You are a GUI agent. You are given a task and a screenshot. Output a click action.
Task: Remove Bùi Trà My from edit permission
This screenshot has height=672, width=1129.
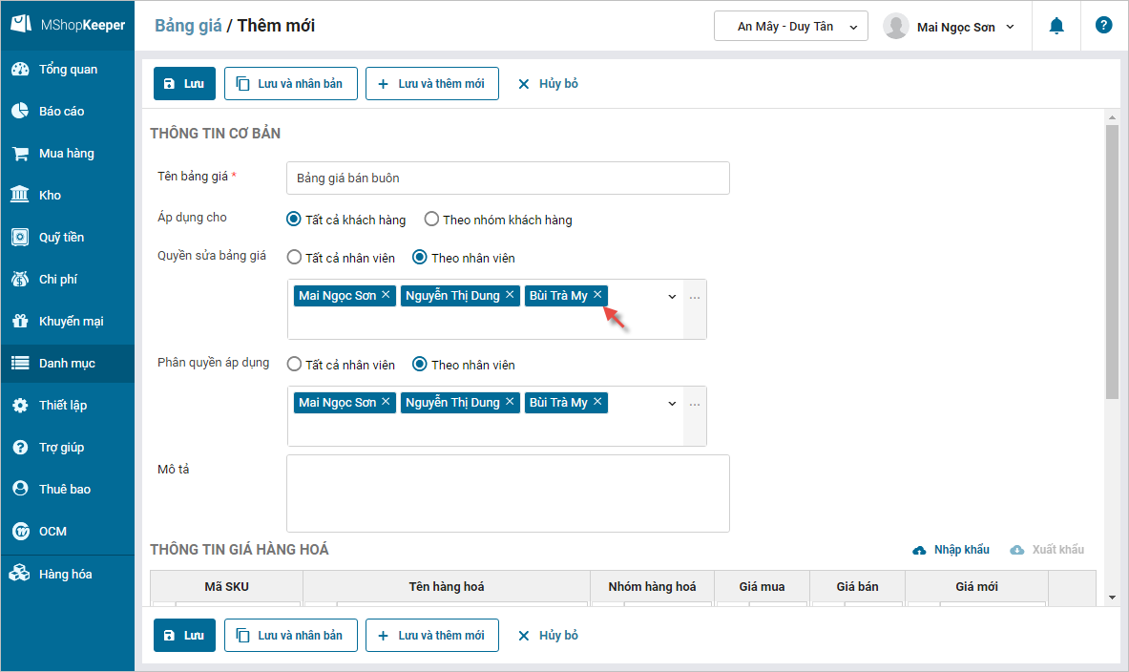(597, 295)
